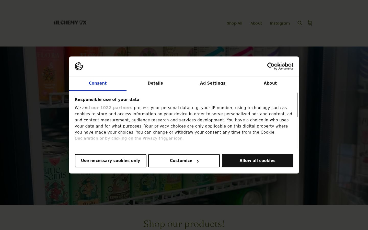Choose Use necessary cookies only
This screenshot has height=230, width=368.
coord(111,161)
